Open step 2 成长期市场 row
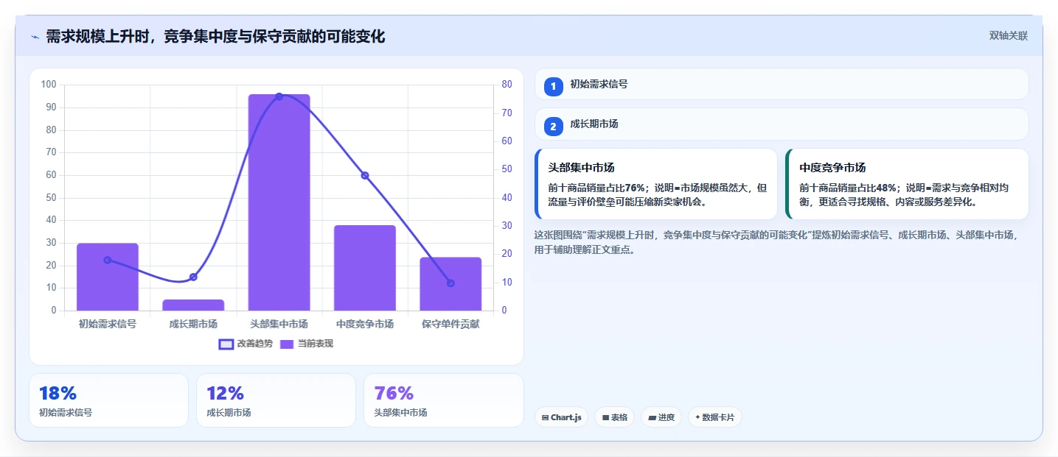The height and width of the screenshot is (457, 1058). click(782, 124)
